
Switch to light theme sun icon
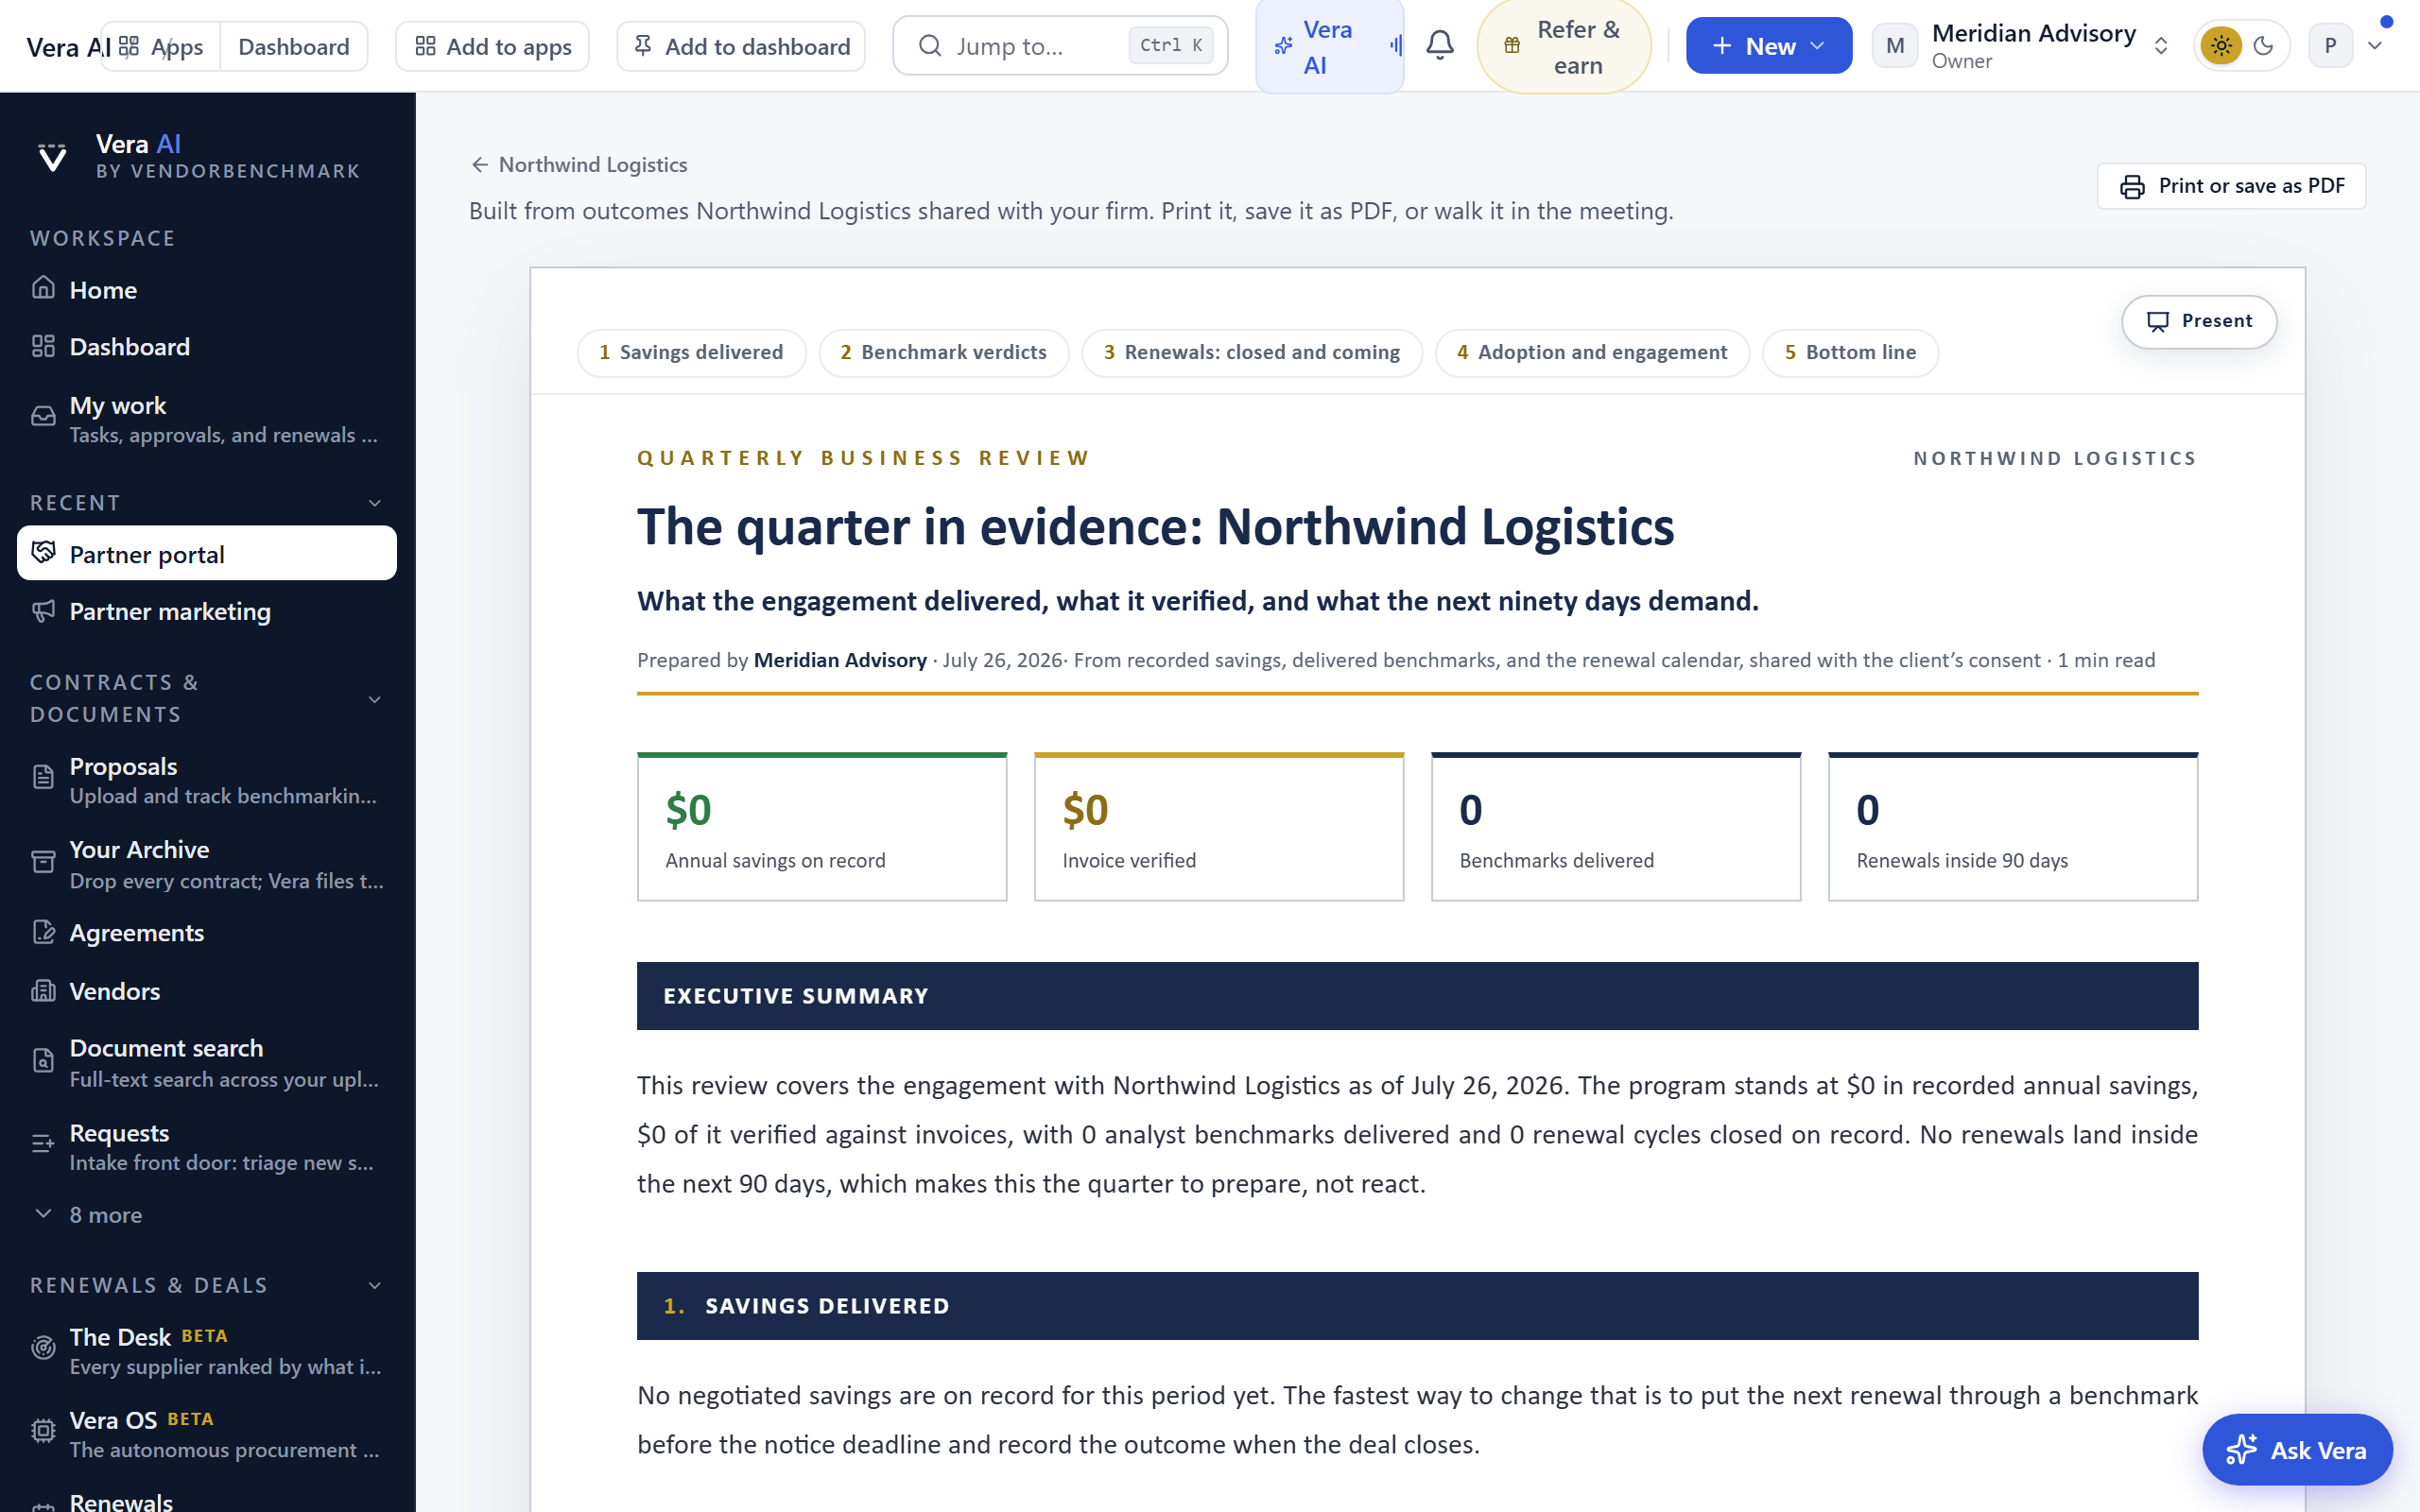[2221, 46]
